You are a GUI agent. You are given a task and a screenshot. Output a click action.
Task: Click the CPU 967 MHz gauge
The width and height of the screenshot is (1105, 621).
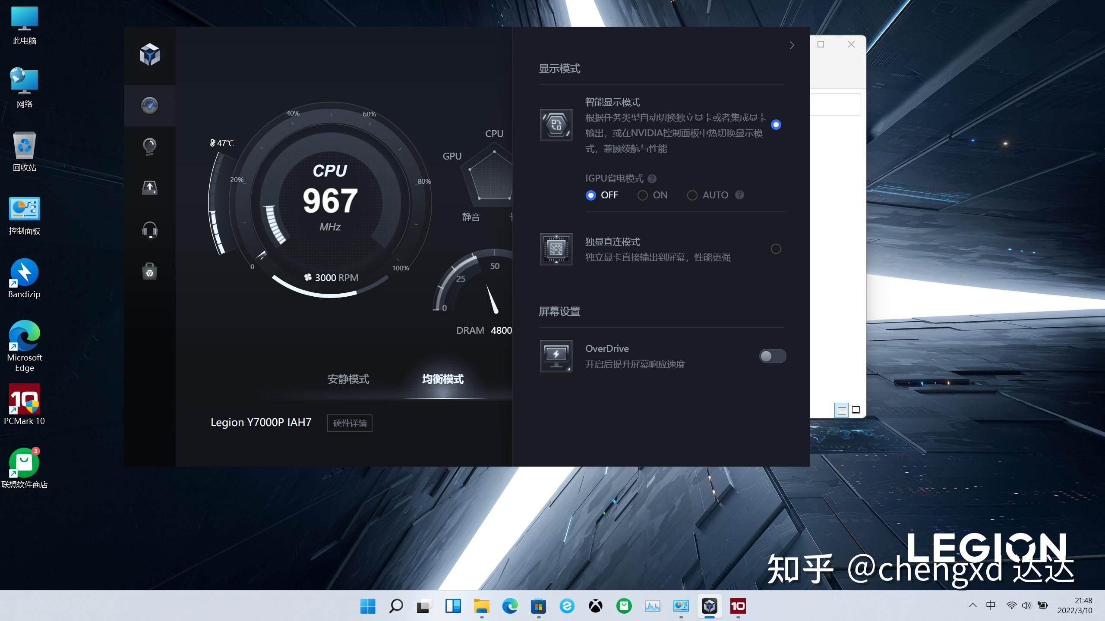330,200
